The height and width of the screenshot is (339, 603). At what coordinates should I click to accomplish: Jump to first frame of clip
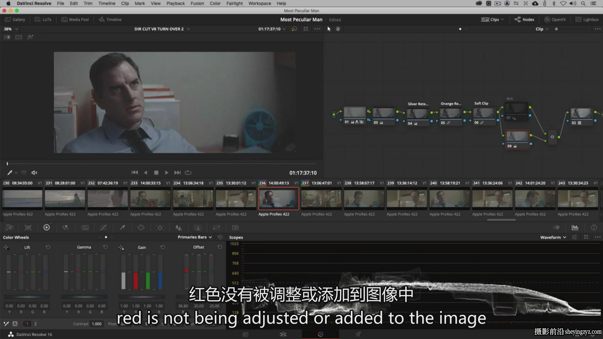point(135,173)
